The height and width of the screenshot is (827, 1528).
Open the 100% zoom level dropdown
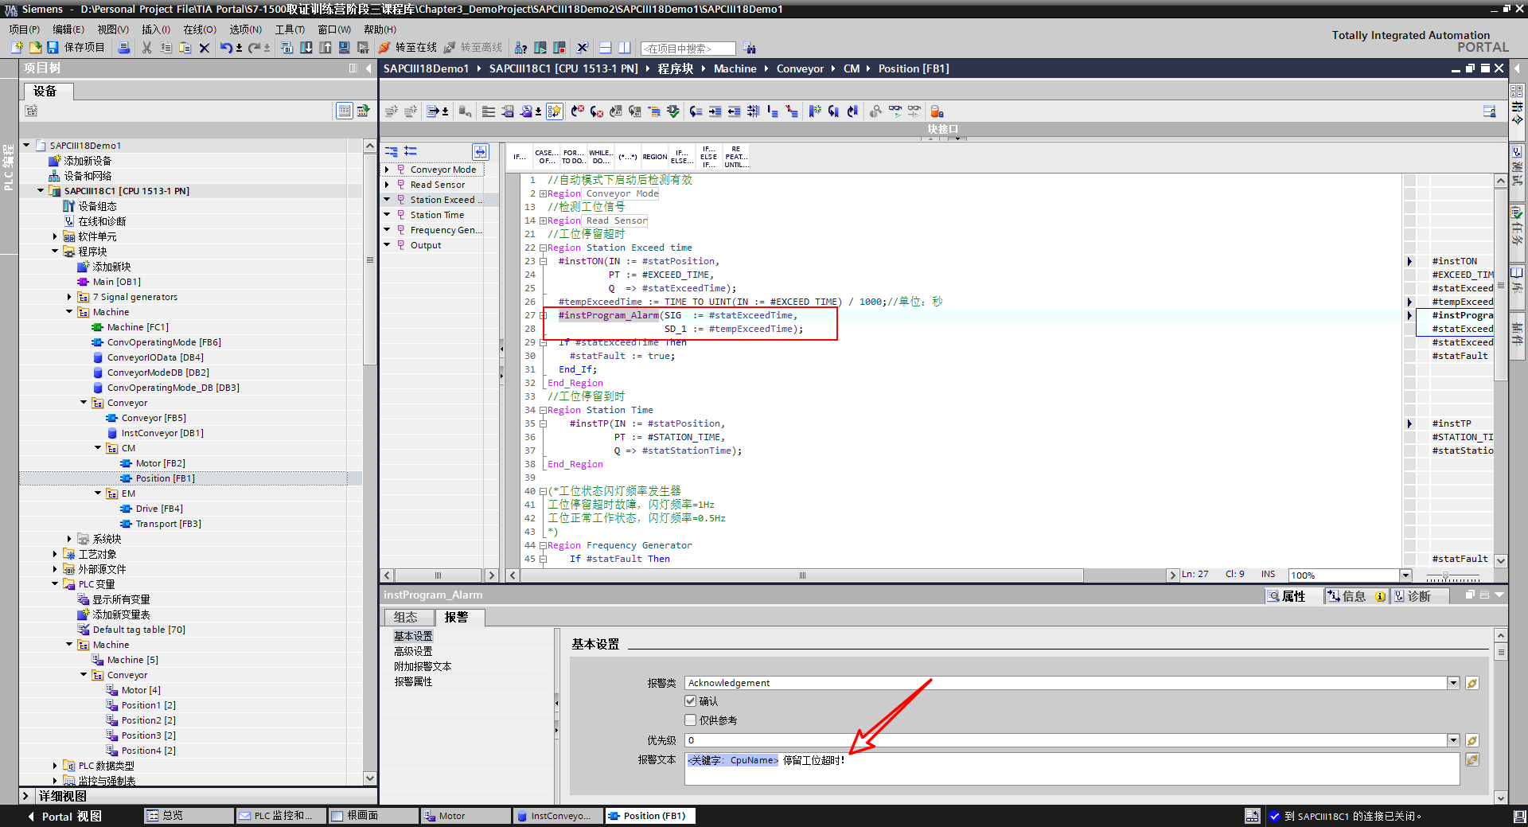pos(1405,575)
